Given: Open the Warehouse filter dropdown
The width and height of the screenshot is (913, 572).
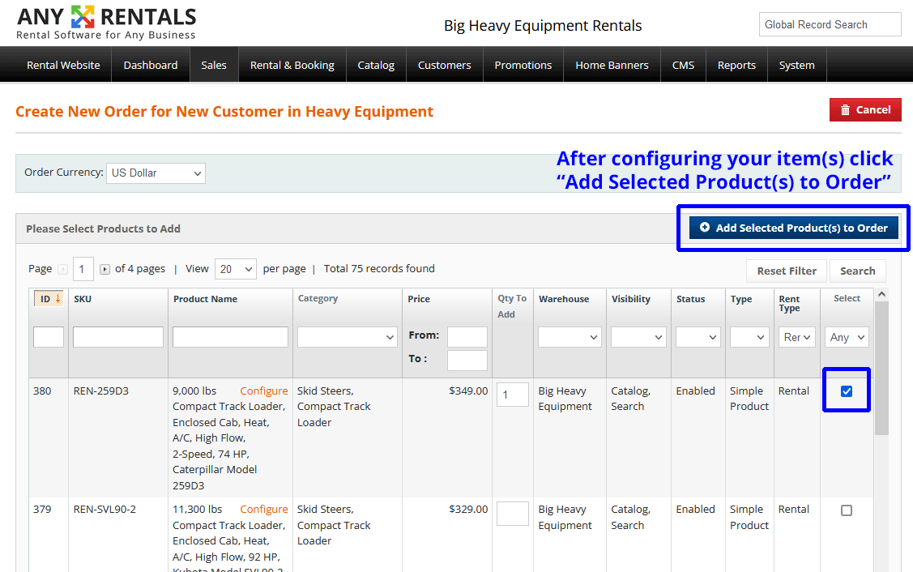Looking at the screenshot, I should click(x=570, y=337).
